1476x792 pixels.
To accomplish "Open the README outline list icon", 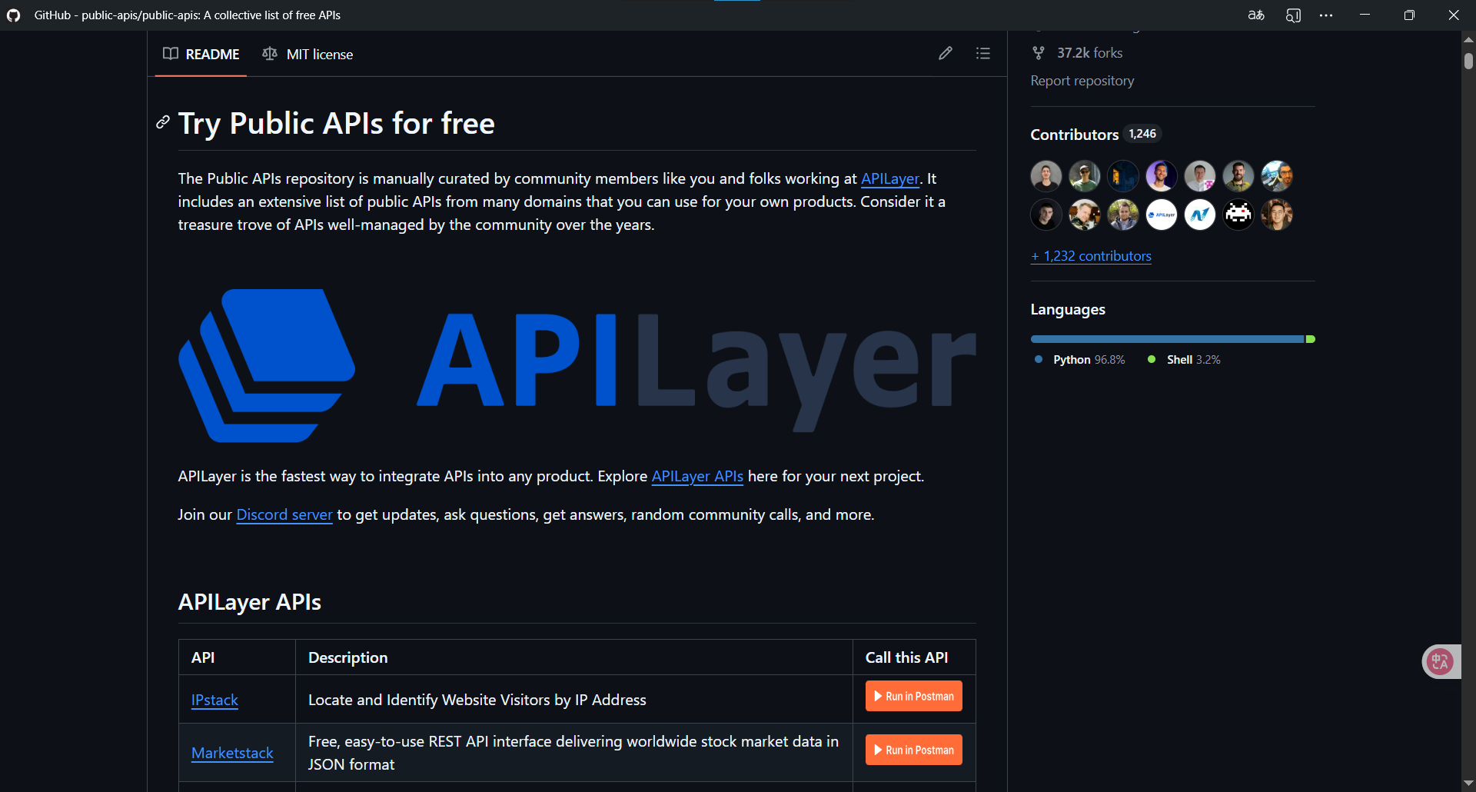I will point(983,53).
